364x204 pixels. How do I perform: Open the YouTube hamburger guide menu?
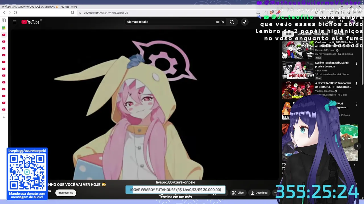(15, 22)
